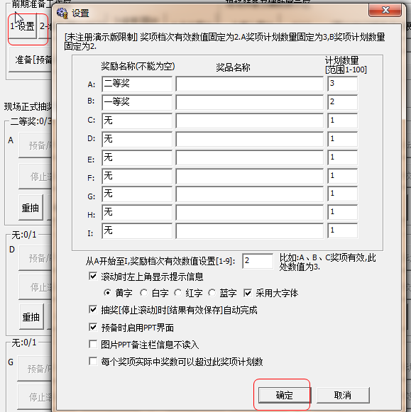Click row G 奖励名称 field
Screen dimensions: 411x412
coord(137,194)
